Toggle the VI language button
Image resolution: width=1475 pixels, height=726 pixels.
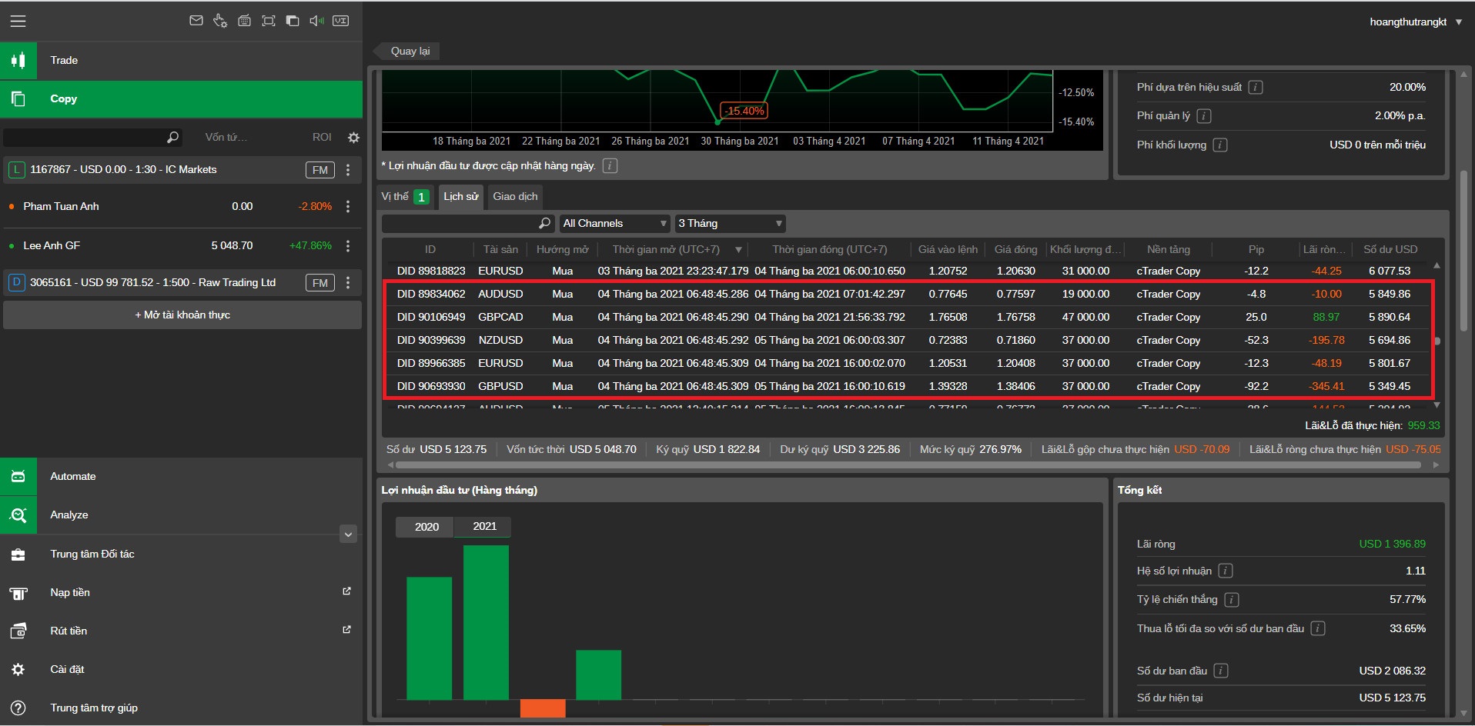[x=341, y=21]
